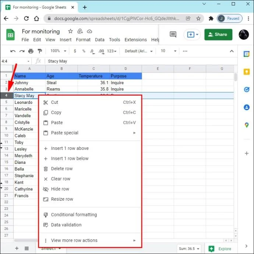Viewport: 254px width, 254px height.
Task: Click the cloud document status icon
Action: [x=89, y=31]
